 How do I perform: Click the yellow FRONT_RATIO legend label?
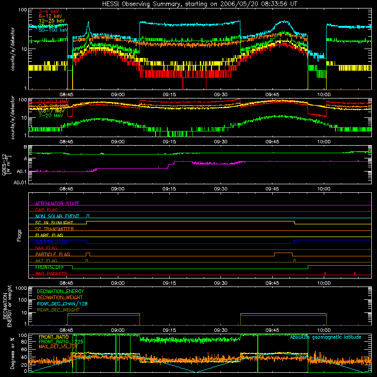click(54, 337)
